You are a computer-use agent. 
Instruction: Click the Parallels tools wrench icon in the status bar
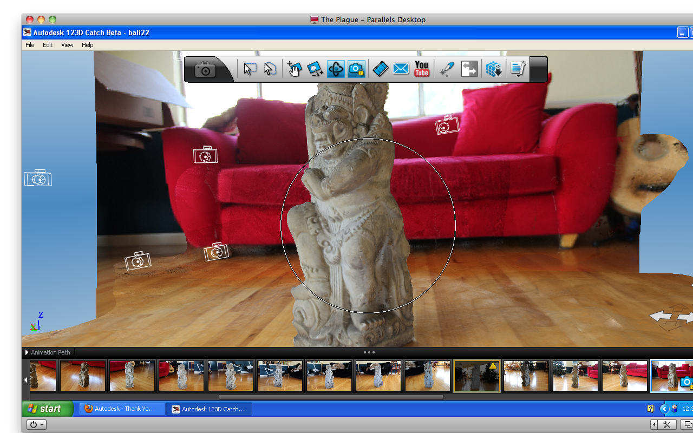(667, 424)
